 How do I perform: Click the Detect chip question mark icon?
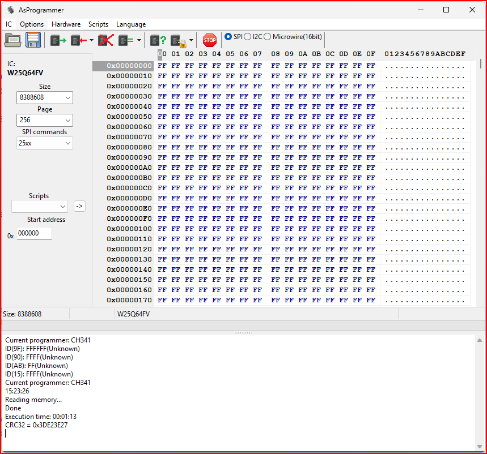pos(158,40)
